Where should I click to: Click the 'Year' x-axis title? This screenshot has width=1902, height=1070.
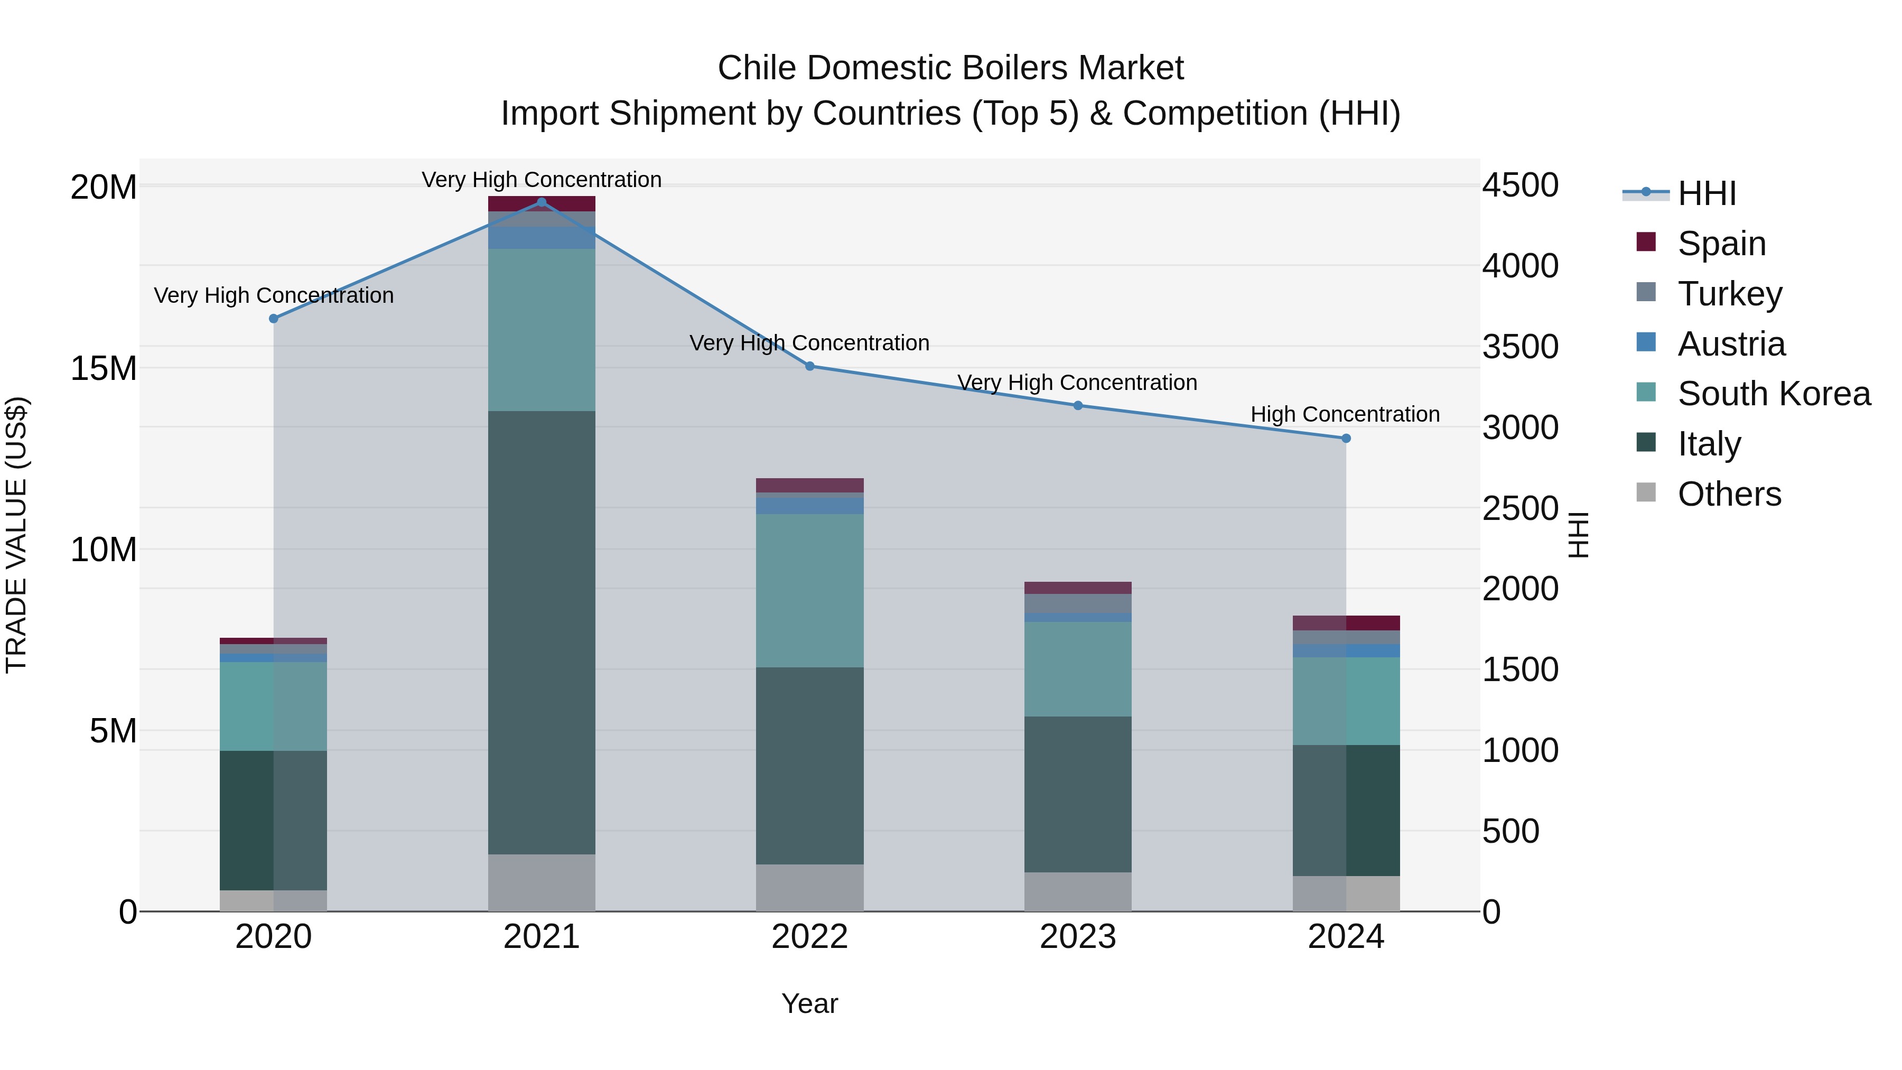coord(809,1003)
